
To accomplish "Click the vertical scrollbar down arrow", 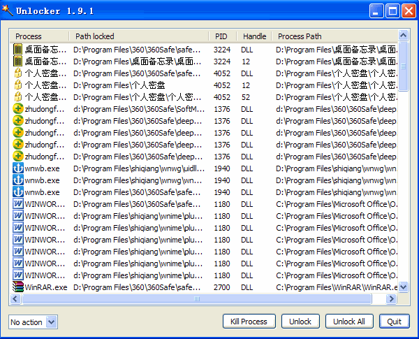I will click(403, 287).
